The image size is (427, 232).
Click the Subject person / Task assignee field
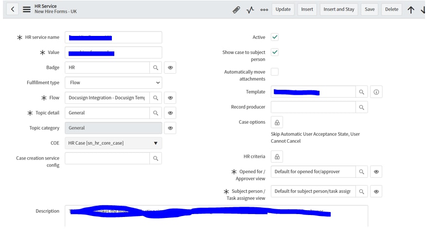313,192
